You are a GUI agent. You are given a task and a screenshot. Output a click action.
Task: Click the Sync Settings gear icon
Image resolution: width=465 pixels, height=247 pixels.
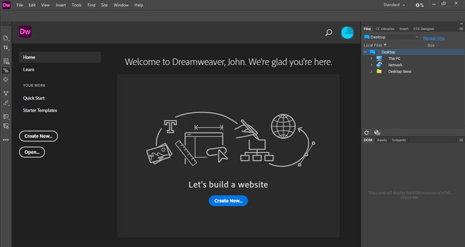[420, 5]
